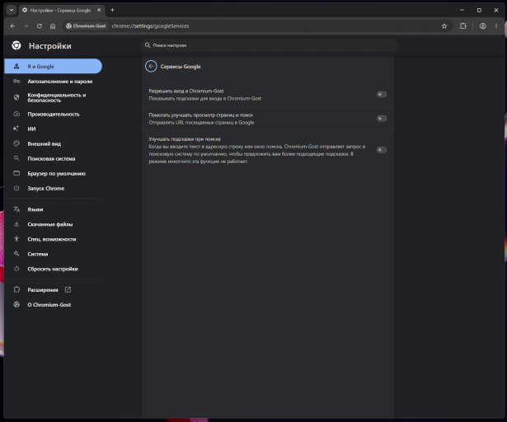
Task: Click the Сбросить настройки reset icon
Action: click(16, 269)
